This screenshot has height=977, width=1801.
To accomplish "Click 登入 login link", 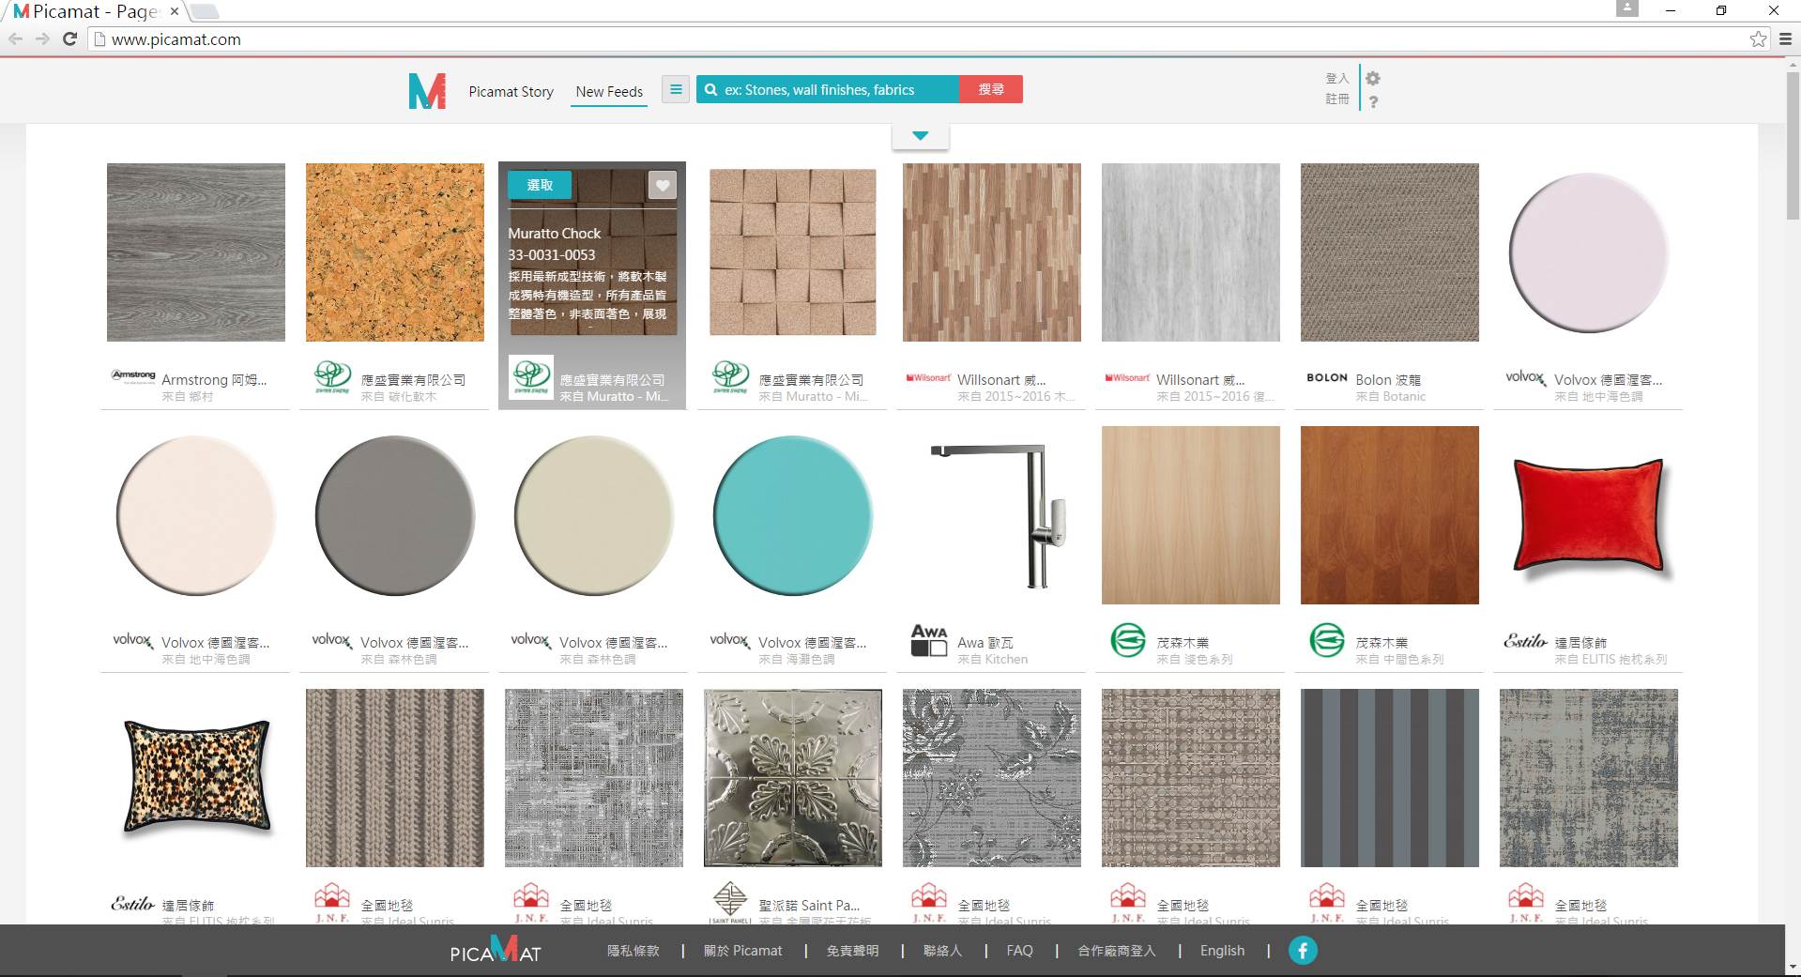I will tap(1337, 78).
